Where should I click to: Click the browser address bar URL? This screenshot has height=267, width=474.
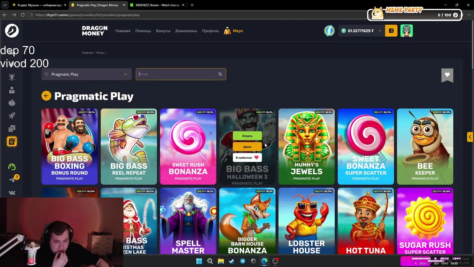87,15
